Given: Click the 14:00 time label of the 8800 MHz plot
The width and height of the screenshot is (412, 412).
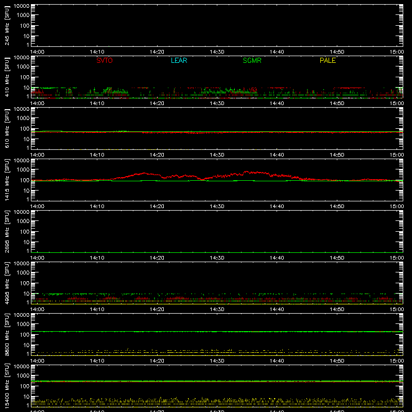Looking at the screenshot, I should click(37, 361).
